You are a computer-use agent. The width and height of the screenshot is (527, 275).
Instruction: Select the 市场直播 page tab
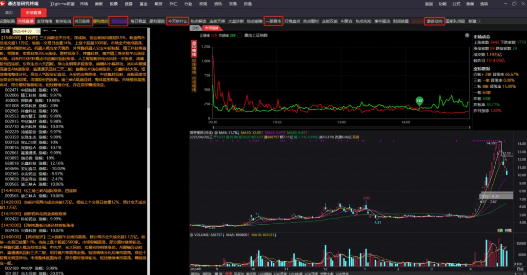tap(33, 12)
